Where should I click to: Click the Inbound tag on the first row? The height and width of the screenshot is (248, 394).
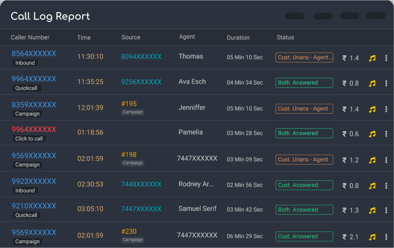pyautogui.click(x=25, y=63)
